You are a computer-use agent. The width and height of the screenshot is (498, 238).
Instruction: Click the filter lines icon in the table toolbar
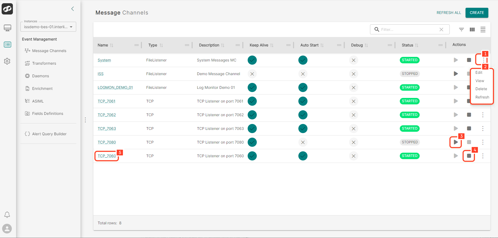(462, 30)
